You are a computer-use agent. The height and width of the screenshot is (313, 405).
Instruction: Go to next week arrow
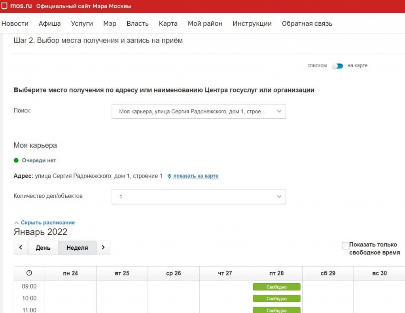click(x=103, y=248)
